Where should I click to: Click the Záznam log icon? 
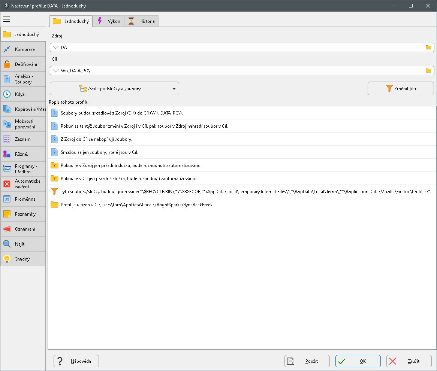click(x=7, y=139)
